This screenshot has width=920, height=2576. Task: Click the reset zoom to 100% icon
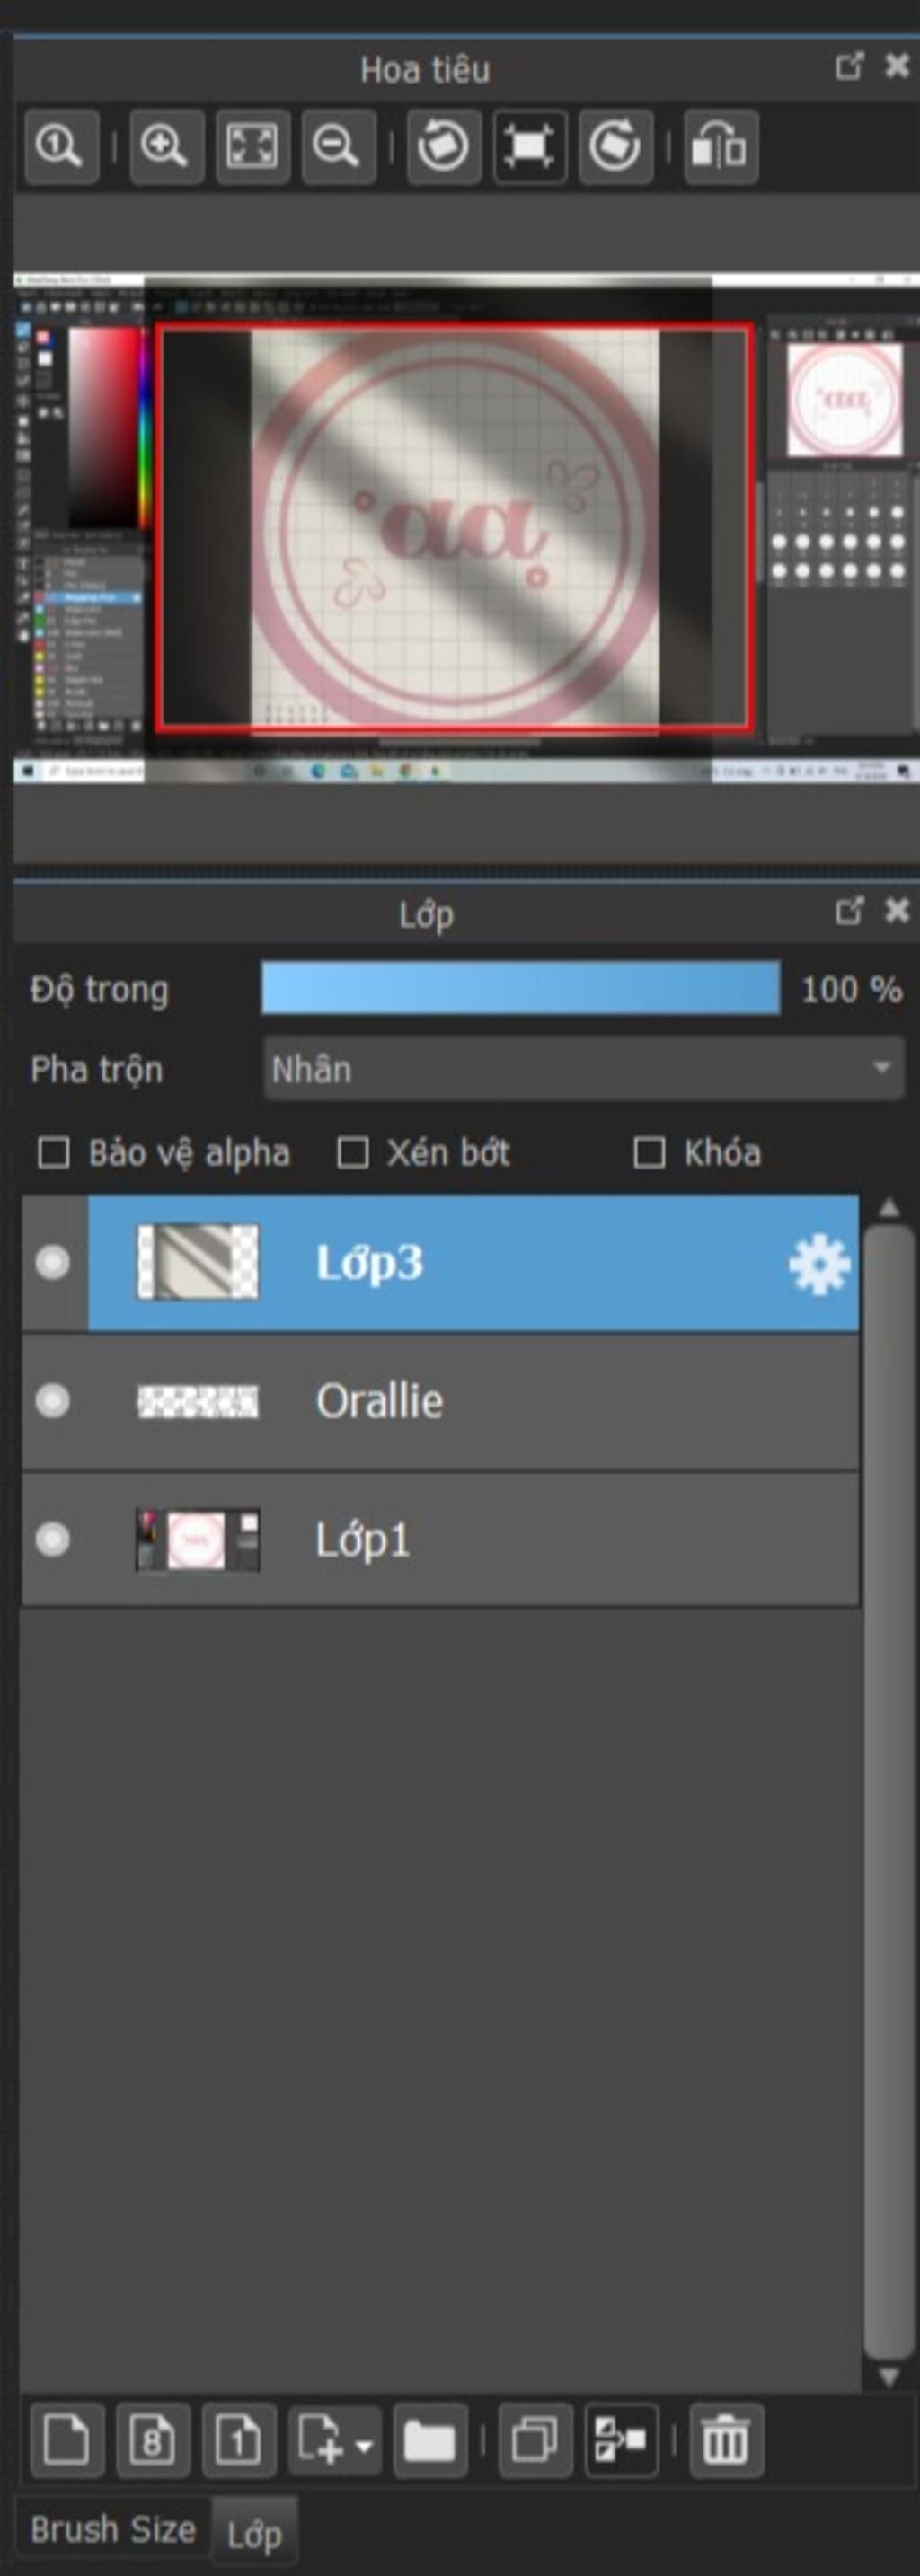pos(61,148)
